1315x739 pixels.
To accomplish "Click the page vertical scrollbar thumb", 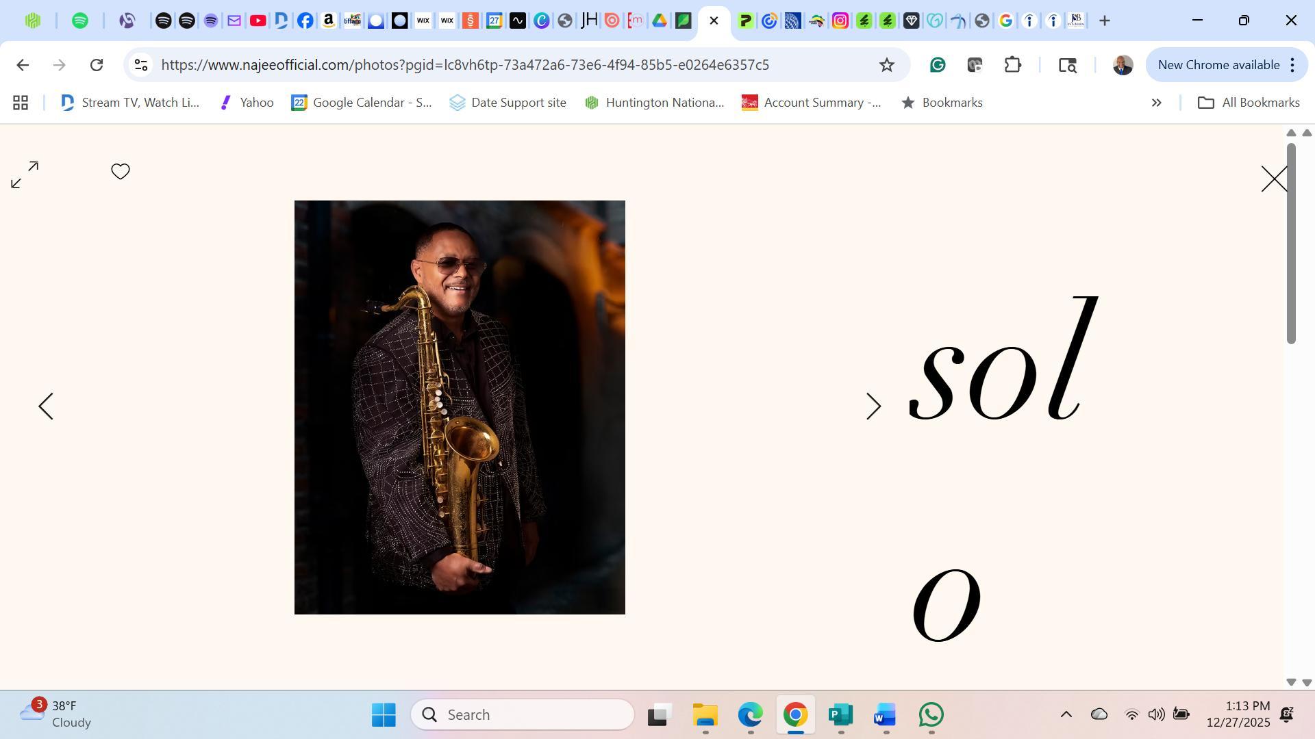I will [1291, 243].
